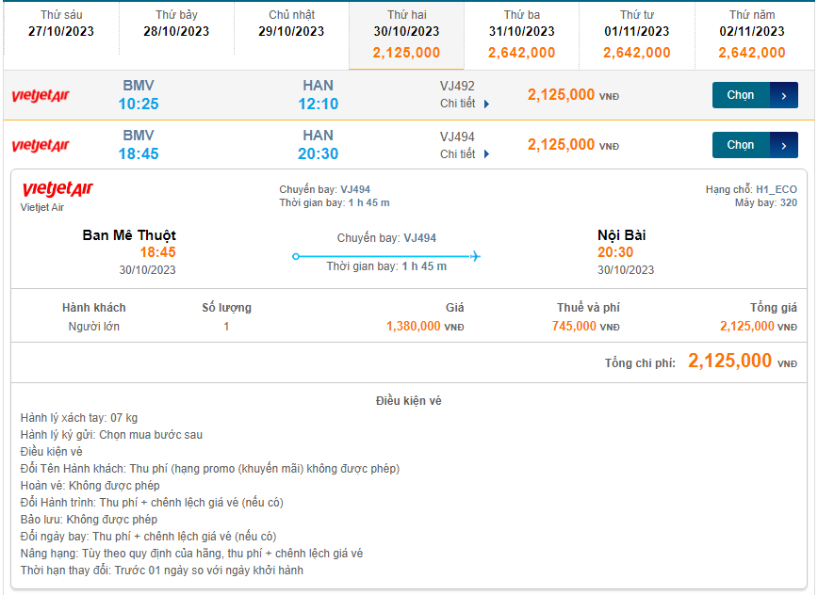
Task: Select Thứ sáu 27/10/2023 date tab
Action: pyautogui.click(x=61, y=24)
